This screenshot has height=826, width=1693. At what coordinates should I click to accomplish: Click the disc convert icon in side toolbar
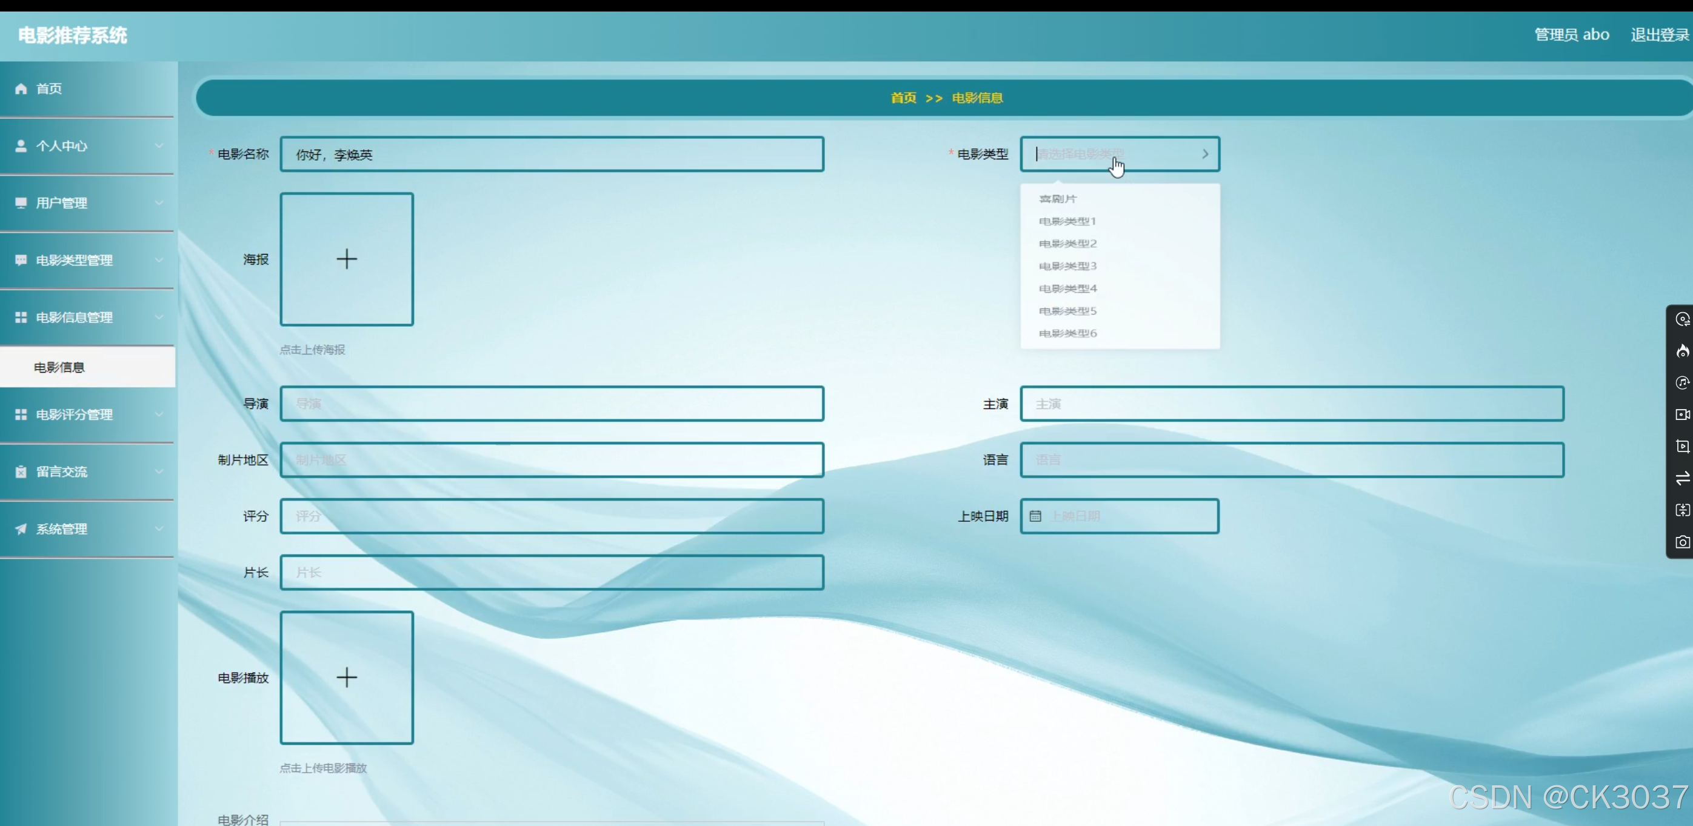[1682, 319]
